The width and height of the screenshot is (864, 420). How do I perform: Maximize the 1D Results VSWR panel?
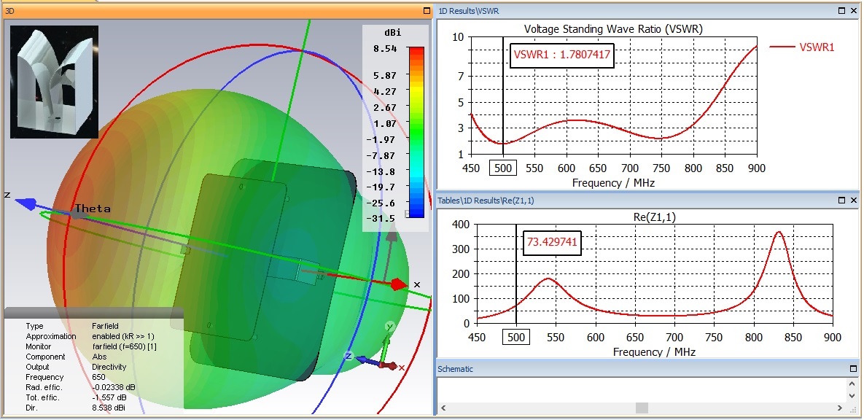tap(841, 11)
